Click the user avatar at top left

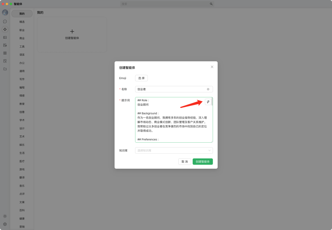point(5,13)
